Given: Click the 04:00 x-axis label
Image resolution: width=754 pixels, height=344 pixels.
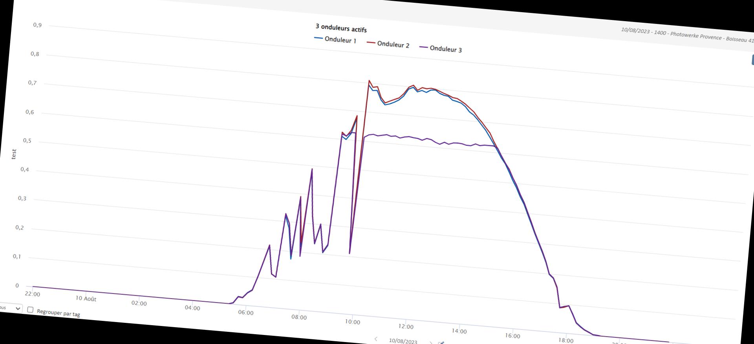Looking at the screenshot, I should tap(192, 308).
